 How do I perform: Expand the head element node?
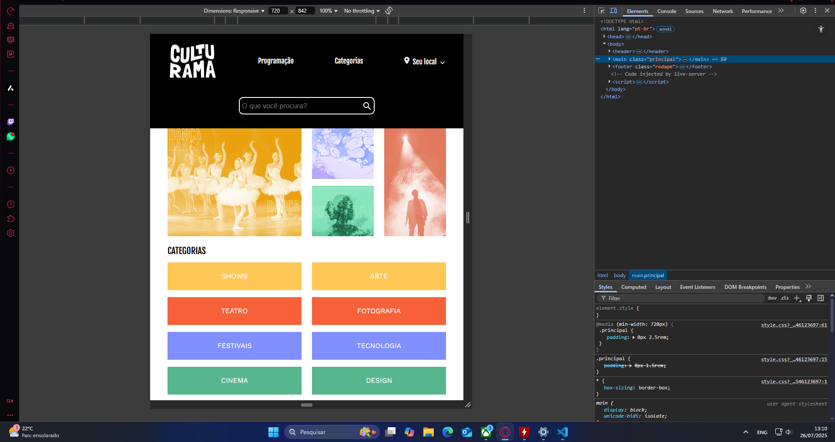coord(604,37)
